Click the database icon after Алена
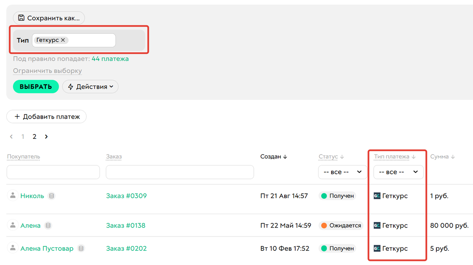This screenshot has height=265, width=473. (48, 226)
